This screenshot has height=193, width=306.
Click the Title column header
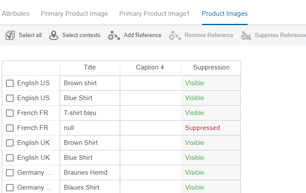[x=90, y=67]
